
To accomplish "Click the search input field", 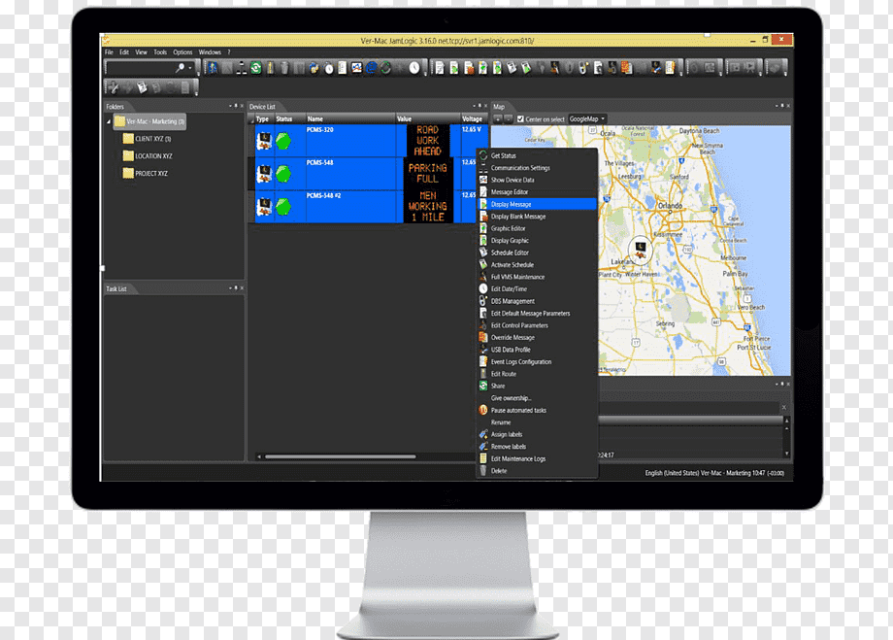I will point(141,67).
